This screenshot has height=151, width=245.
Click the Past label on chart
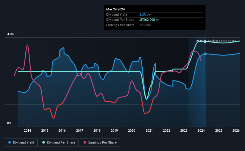coord(199,41)
